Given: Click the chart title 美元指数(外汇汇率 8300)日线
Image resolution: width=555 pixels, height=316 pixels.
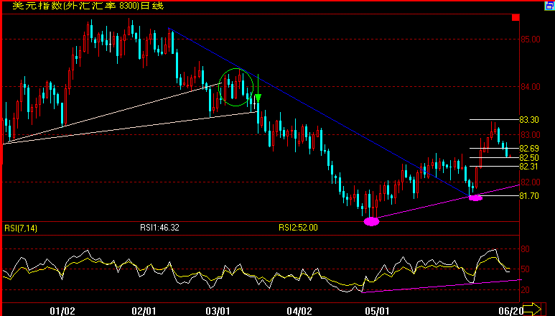Looking at the screenshot, I should pos(88,6).
